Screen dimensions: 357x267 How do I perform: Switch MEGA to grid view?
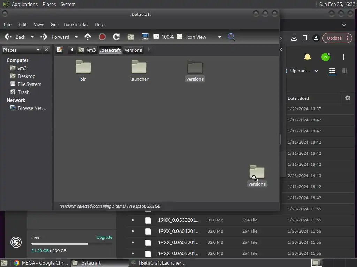tap(345, 71)
